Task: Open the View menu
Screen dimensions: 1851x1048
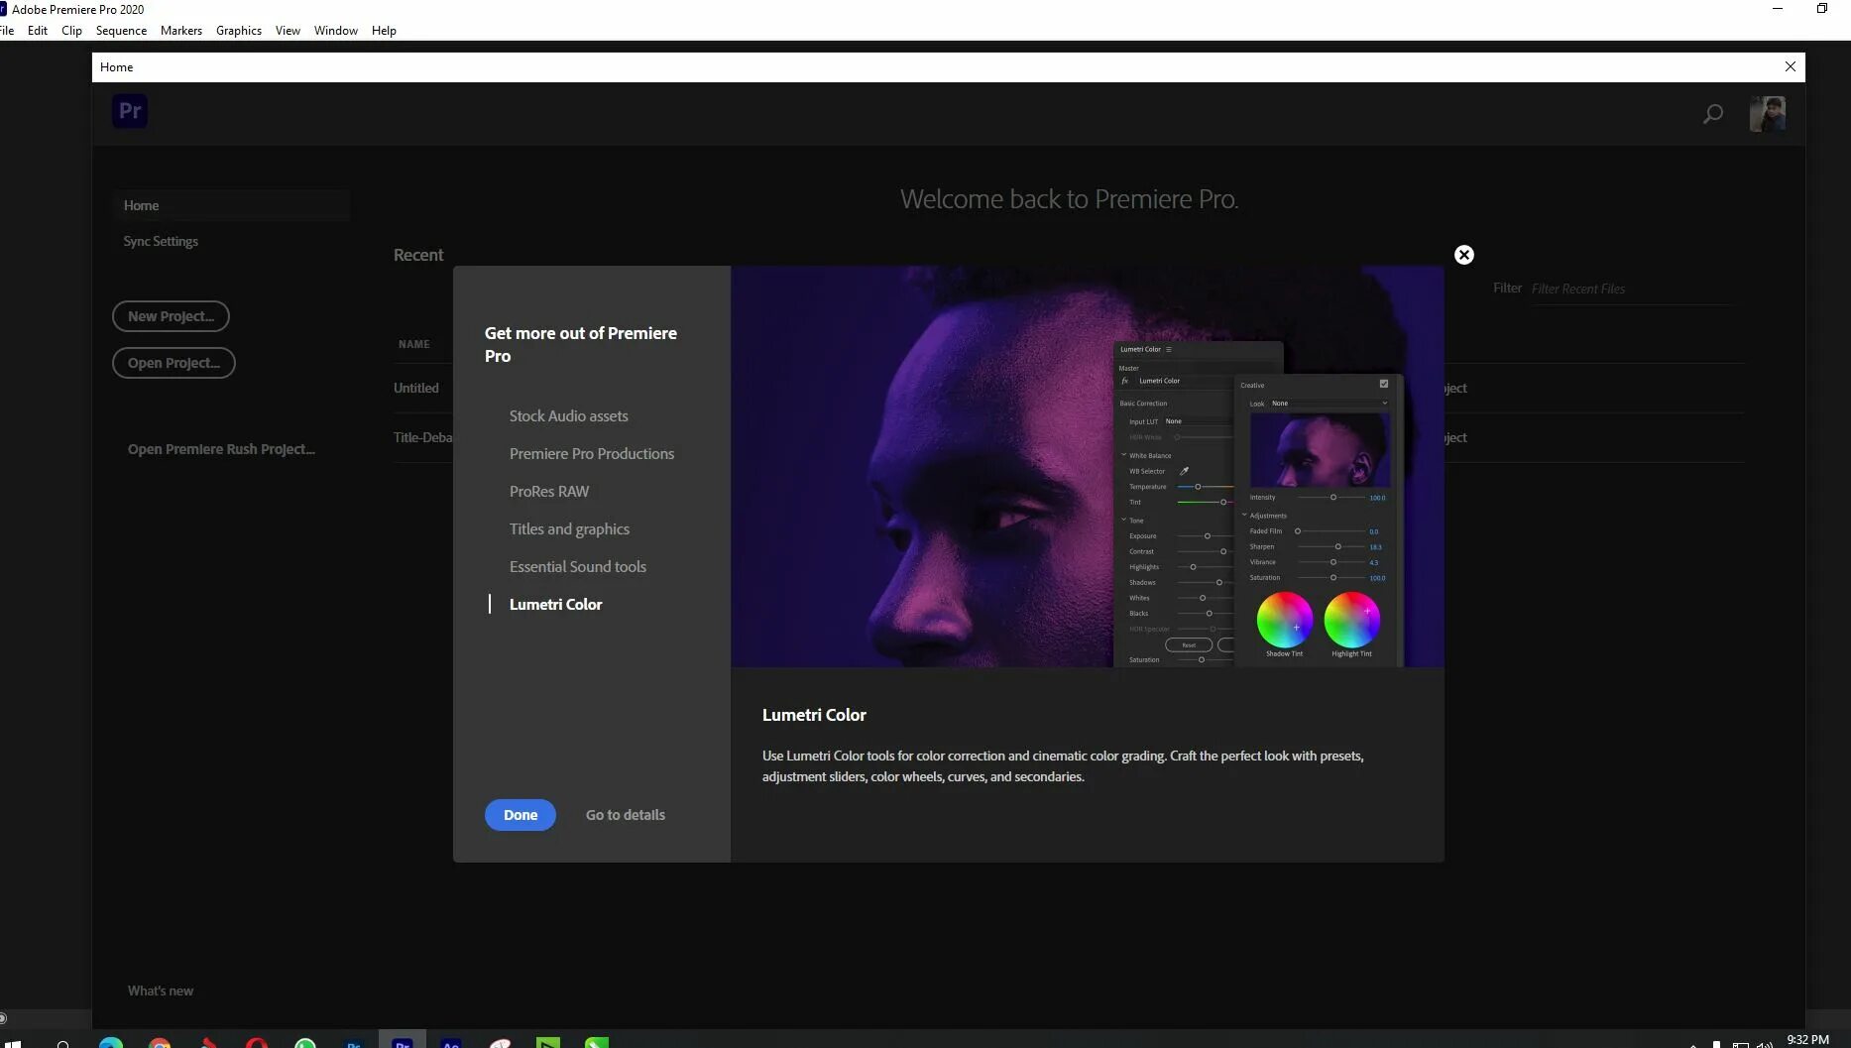Action: point(288,31)
